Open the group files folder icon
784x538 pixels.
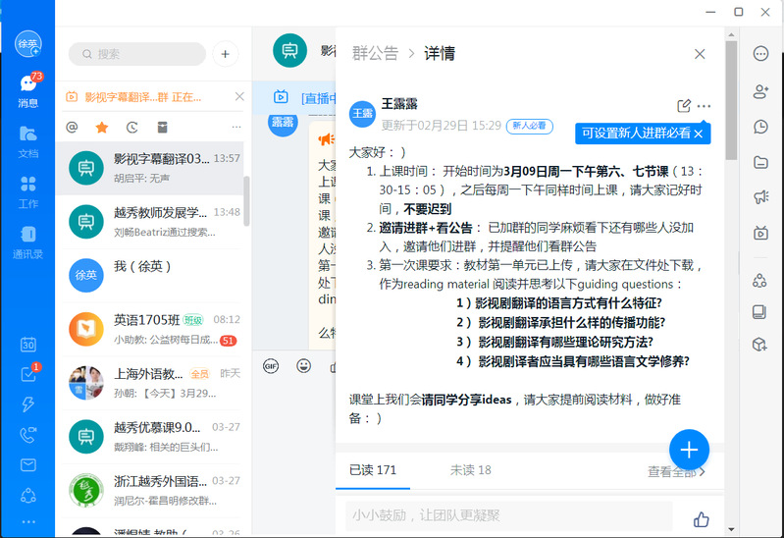tap(759, 162)
